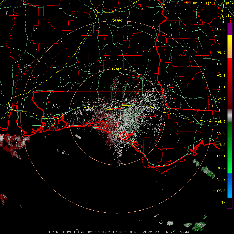Click the TH legend label
This screenshot has height=234, width=234.
tap(223, 203)
